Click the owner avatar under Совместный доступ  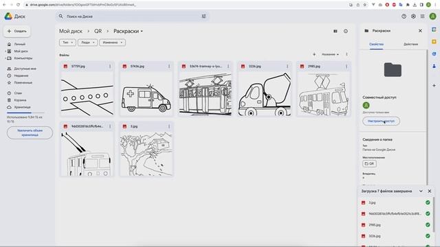[366, 105]
